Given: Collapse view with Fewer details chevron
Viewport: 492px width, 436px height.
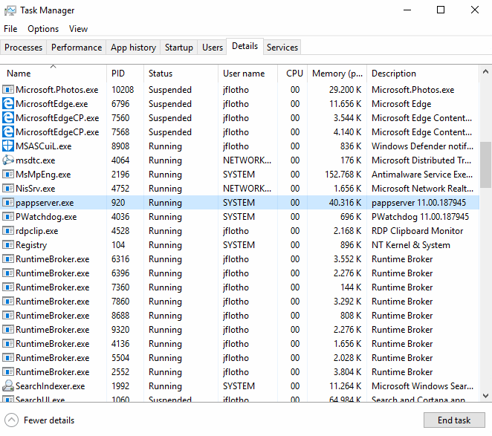Looking at the screenshot, I should pyautogui.click(x=11, y=420).
